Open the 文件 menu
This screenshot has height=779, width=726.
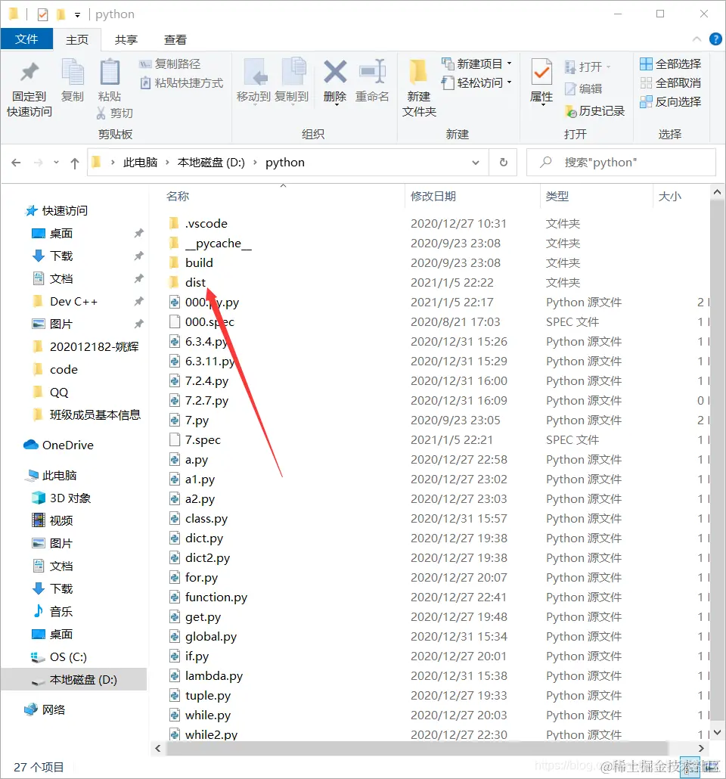click(27, 39)
